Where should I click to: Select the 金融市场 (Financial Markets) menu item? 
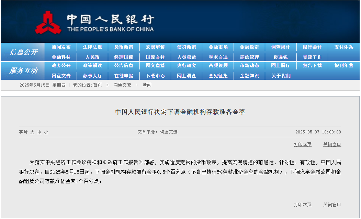click(x=218, y=47)
